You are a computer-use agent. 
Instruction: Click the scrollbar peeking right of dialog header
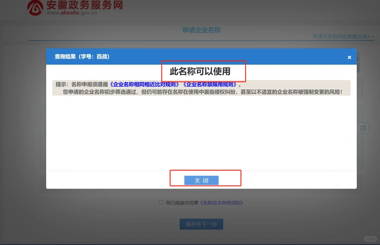coord(358,63)
